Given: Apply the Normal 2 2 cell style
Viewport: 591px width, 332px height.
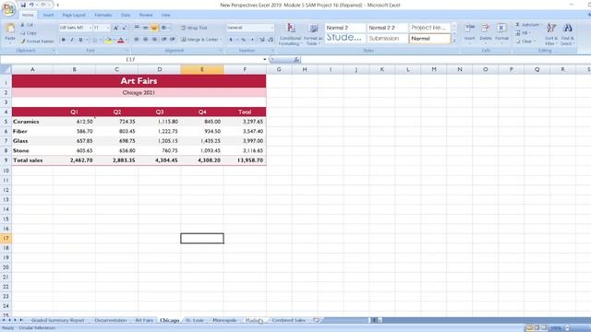Looking at the screenshot, I should [387, 28].
